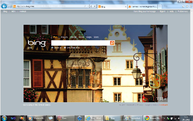Select the Show all radio button
Viewport: 193px width, 121px height.
coord(52,47)
